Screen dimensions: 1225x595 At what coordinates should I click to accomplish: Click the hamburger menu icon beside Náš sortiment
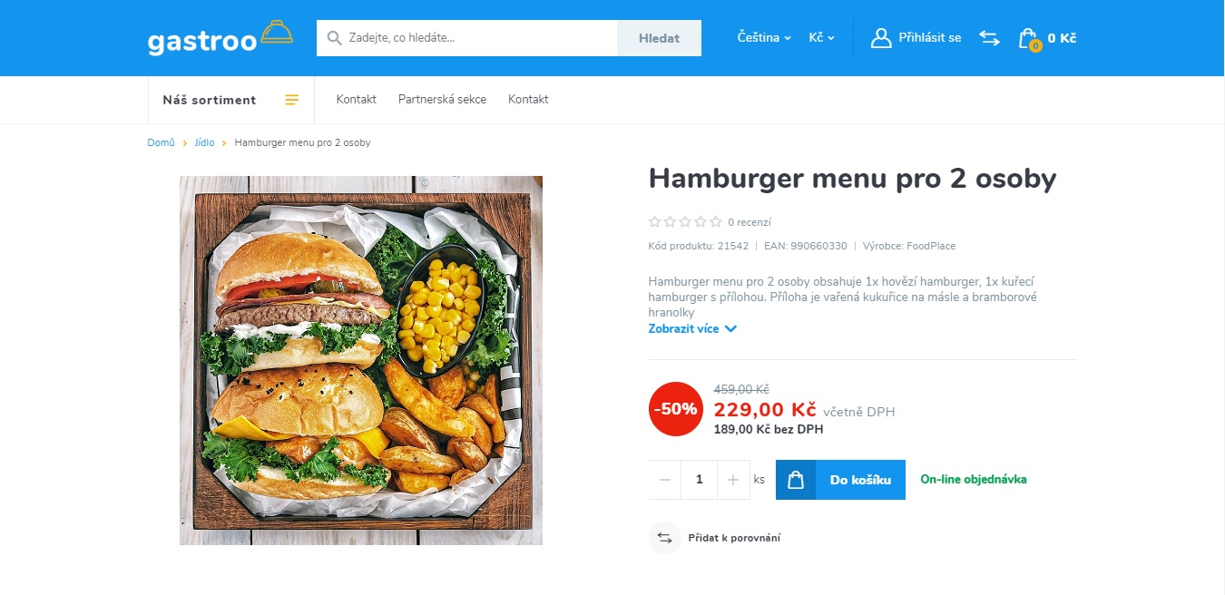292,100
